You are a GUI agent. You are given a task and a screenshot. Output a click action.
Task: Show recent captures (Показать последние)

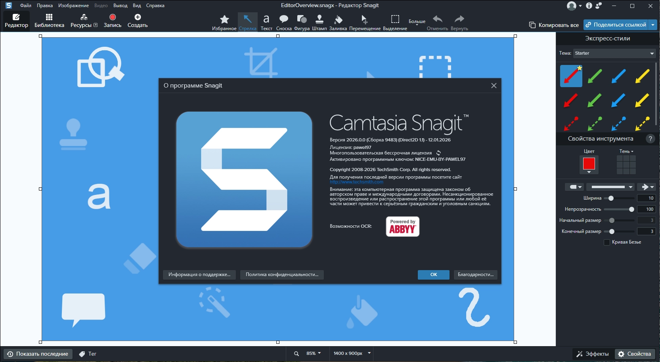coord(38,354)
